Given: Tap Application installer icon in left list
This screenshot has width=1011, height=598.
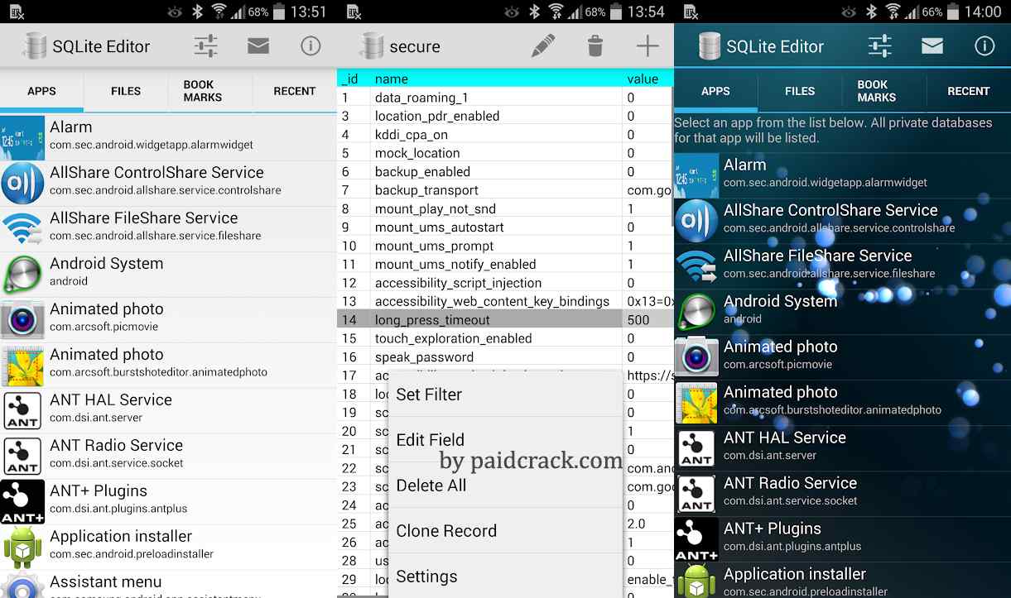Looking at the screenshot, I should [22, 547].
